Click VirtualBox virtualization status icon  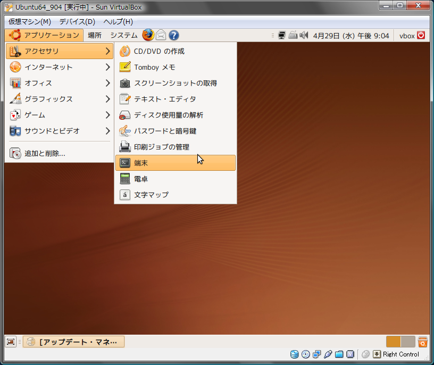(x=350, y=354)
